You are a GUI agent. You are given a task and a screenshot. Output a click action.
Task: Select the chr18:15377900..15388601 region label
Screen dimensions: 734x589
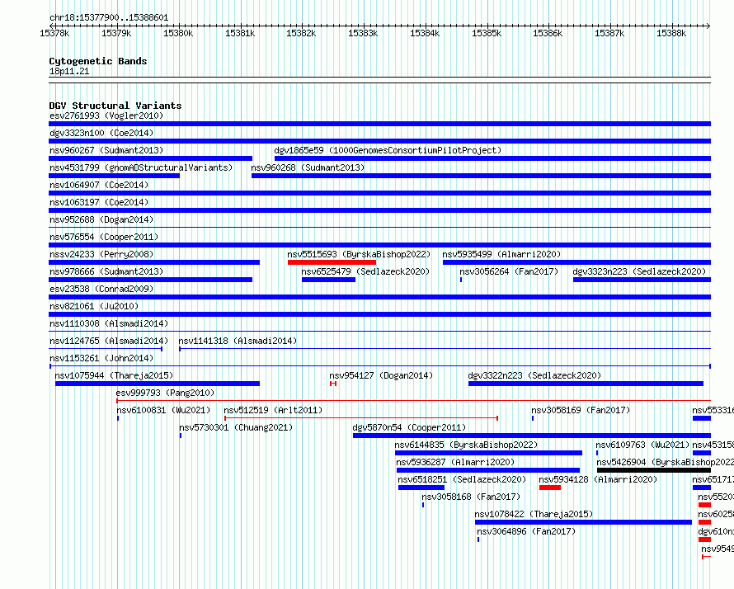pos(109,17)
